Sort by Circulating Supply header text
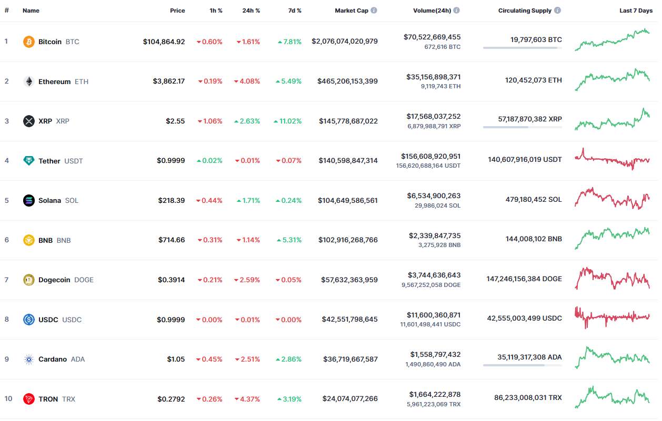 pyautogui.click(x=525, y=11)
